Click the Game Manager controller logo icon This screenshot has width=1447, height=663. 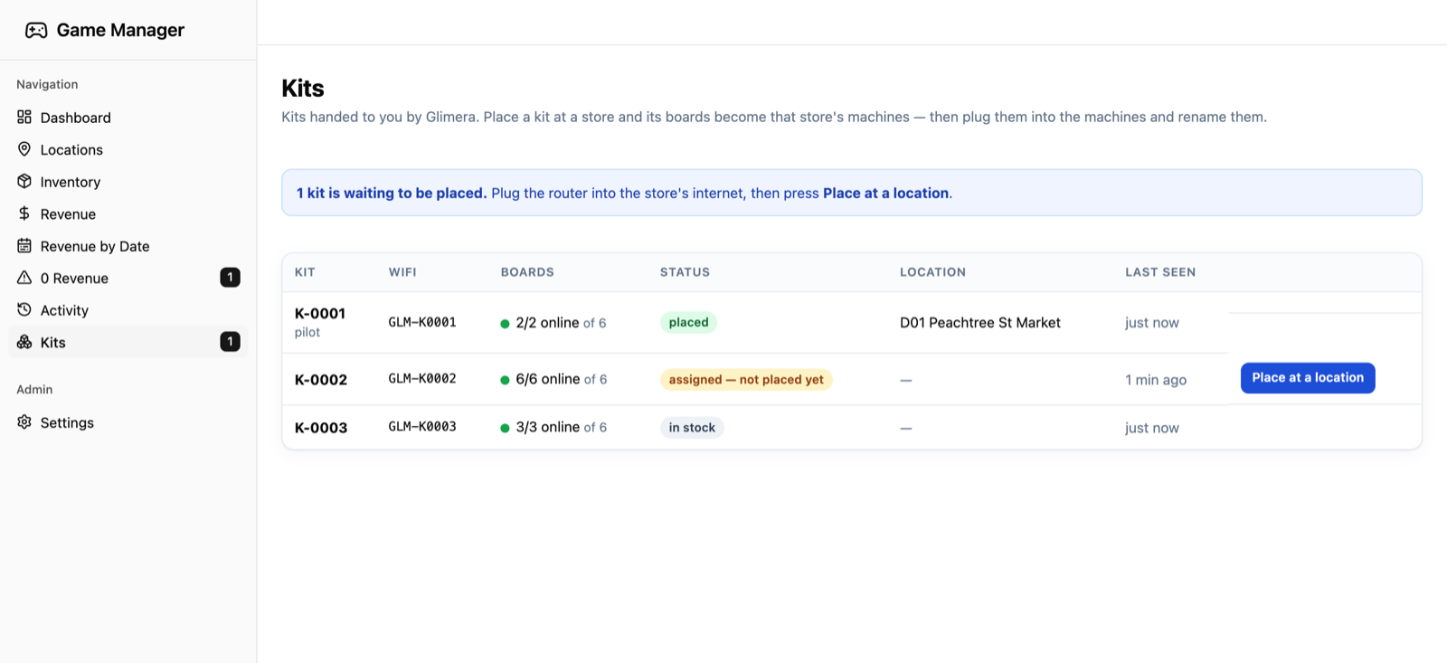tap(36, 31)
